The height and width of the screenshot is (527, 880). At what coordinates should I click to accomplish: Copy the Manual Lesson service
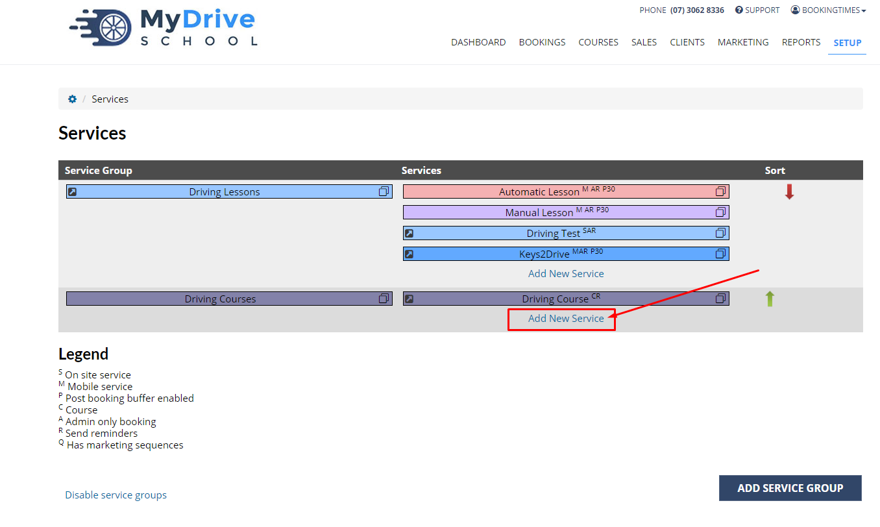click(x=720, y=212)
